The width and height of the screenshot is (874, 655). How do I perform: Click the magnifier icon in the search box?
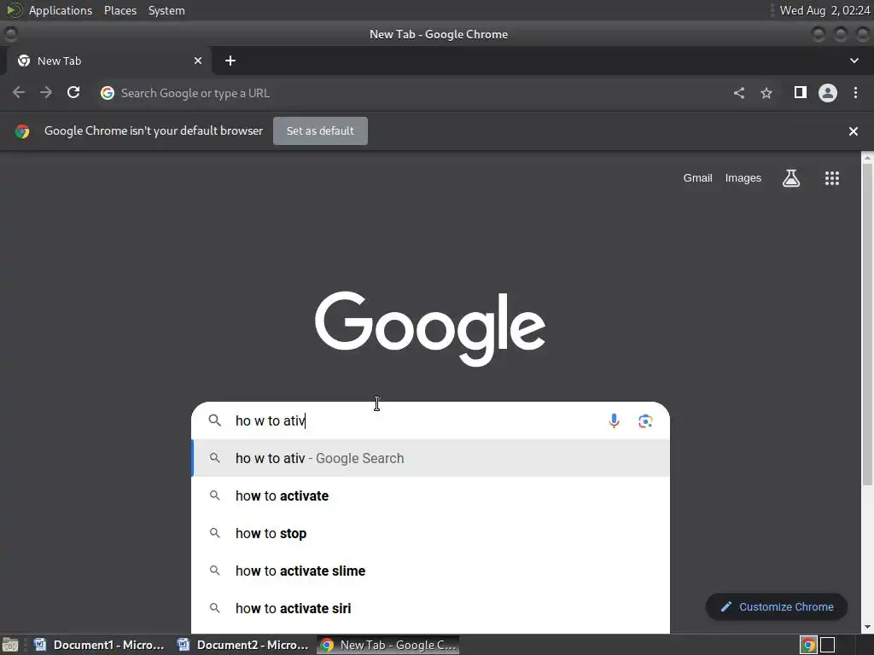[x=214, y=420]
